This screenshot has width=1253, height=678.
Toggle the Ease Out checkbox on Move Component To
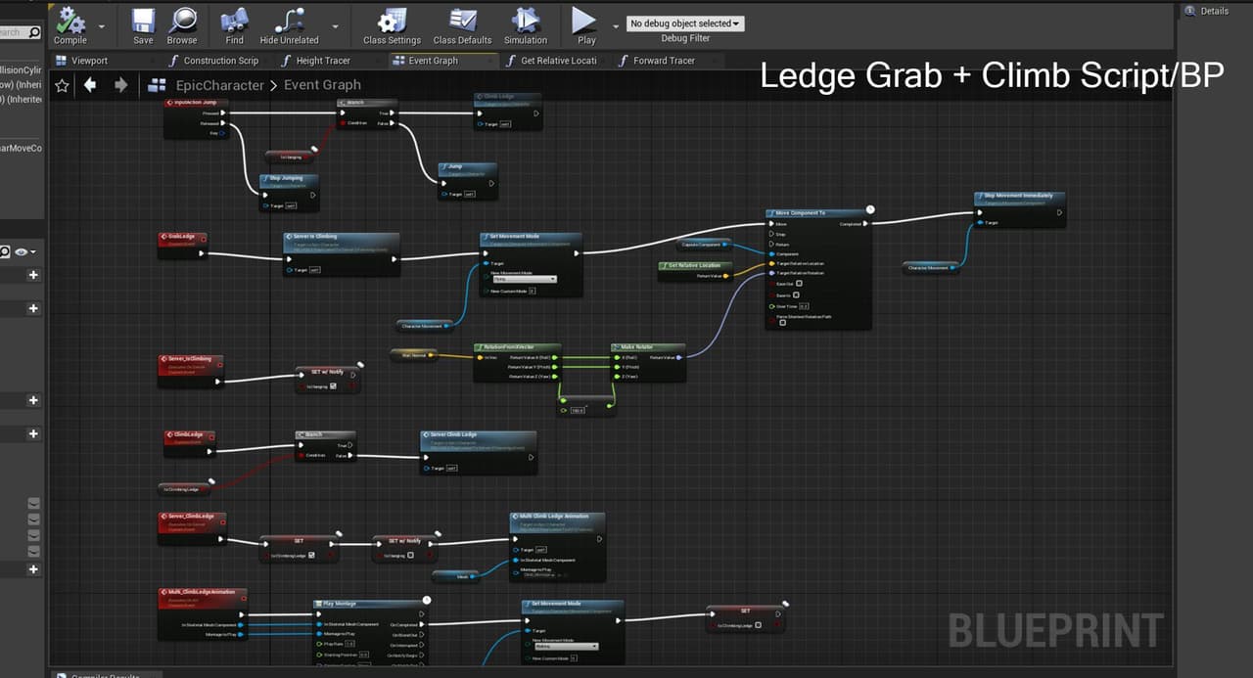(x=797, y=284)
